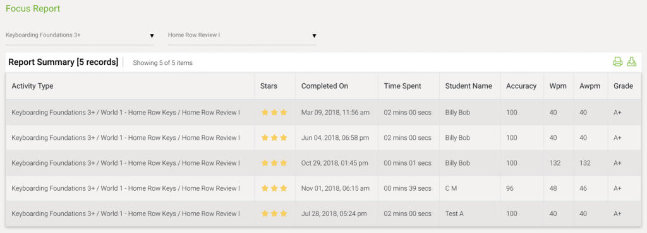Open the Keyboarding Foundations 3+ dropdown
The image size is (647, 233).
point(80,35)
